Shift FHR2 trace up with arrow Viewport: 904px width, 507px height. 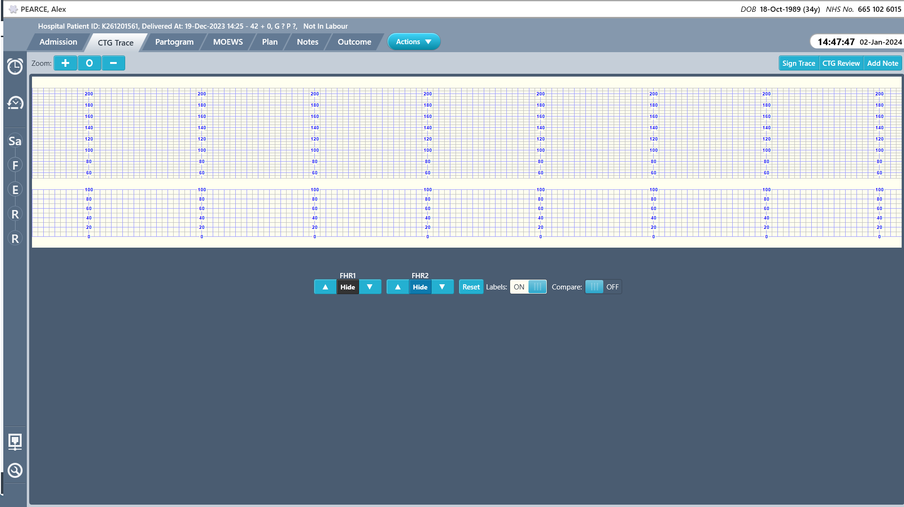point(398,287)
